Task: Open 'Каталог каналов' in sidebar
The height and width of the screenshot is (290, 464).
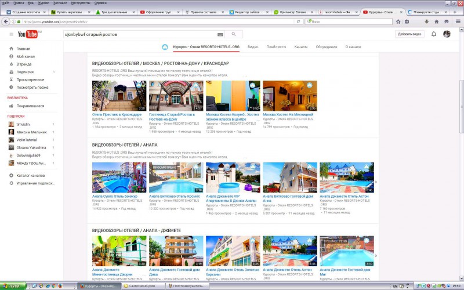Action: point(31,176)
